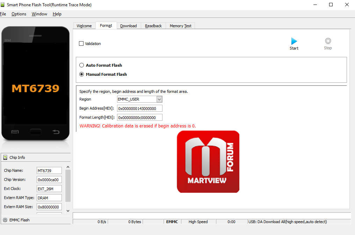Viewport: 355px width, 235px height.
Task: Switch to the Download tab
Action: pyautogui.click(x=129, y=26)
